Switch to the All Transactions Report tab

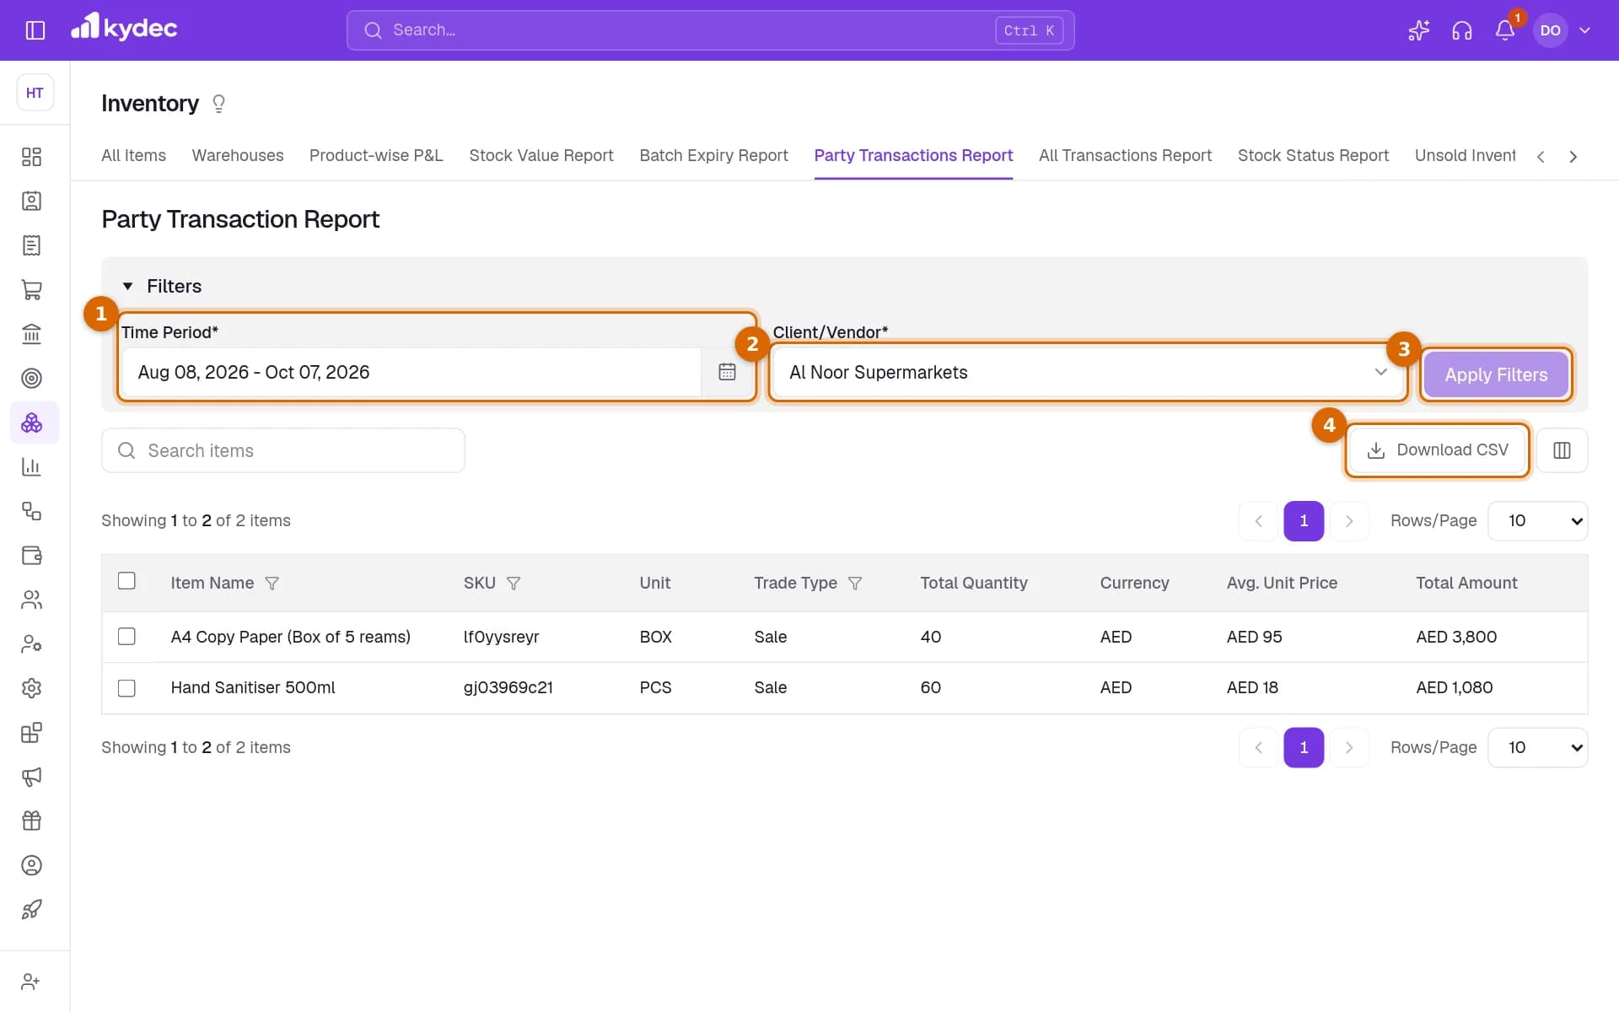pyautogui.click(x=1125, y=156)
